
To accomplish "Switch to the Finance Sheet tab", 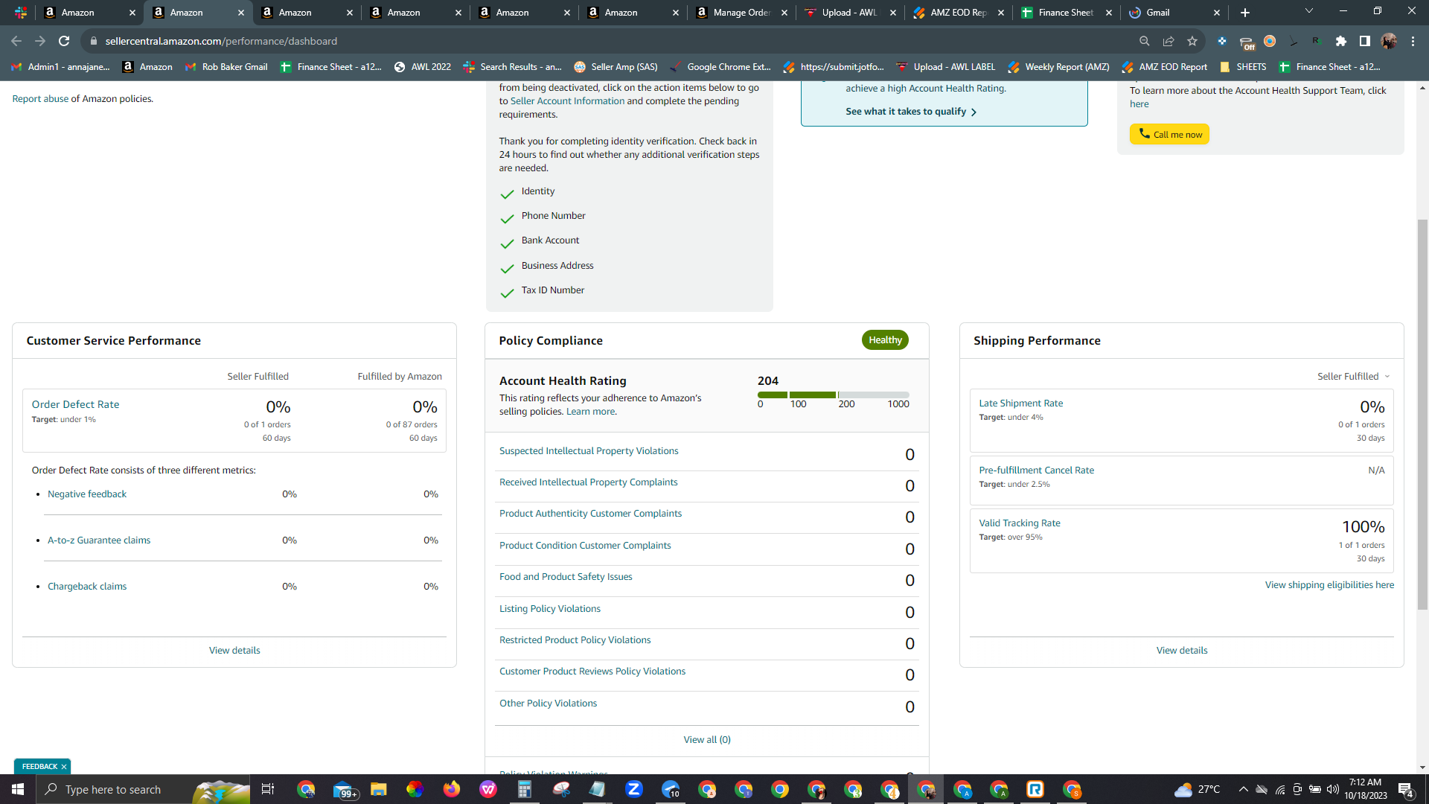I will [x=1066, y=13].
